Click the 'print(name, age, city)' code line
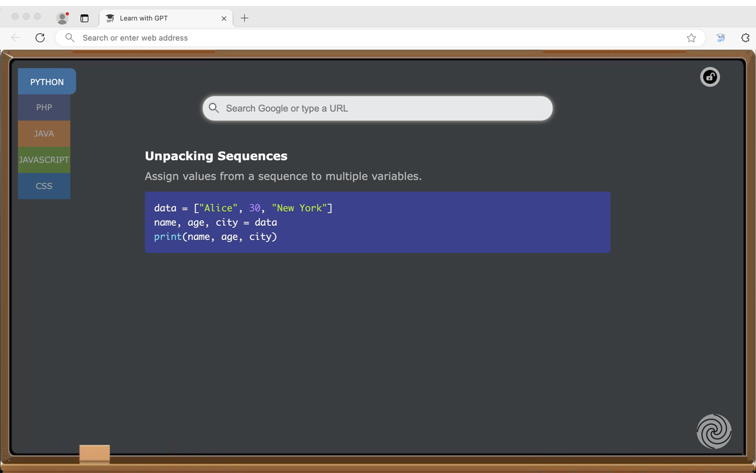 (x=216, y=237)
